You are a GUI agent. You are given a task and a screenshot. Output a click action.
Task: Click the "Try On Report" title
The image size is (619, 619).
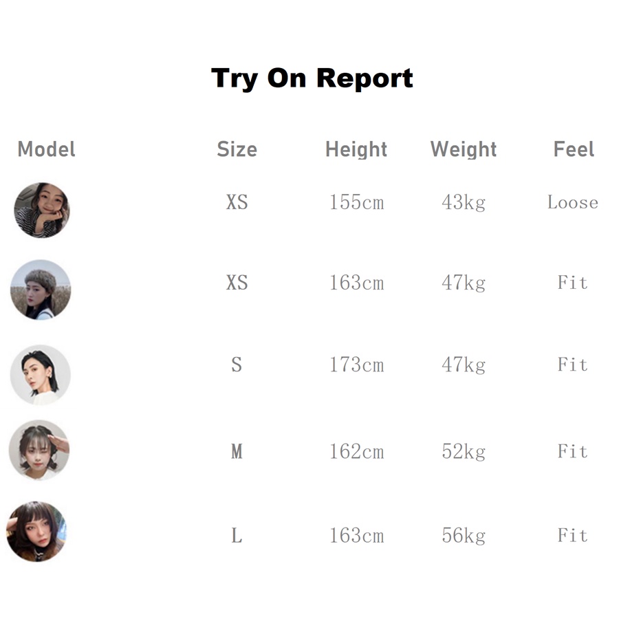click(x=312, y=78)
